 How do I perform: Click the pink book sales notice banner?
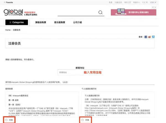(134, 12)
